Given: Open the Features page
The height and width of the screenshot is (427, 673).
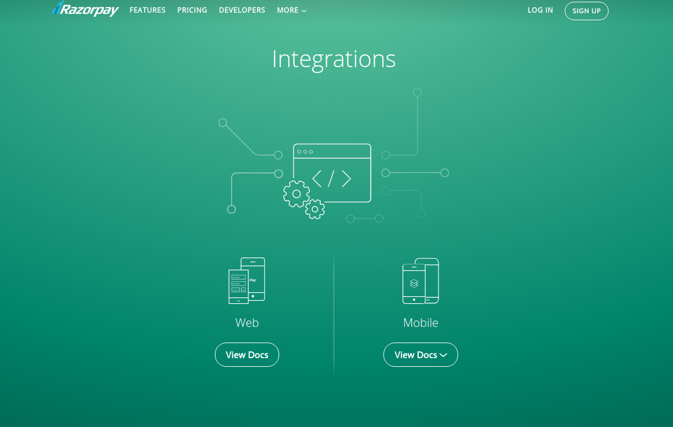Looking at the screenshot, I should [x=147, y=10].
